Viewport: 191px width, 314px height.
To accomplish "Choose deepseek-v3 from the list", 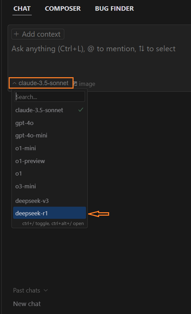I will click(x=49, y=201).
